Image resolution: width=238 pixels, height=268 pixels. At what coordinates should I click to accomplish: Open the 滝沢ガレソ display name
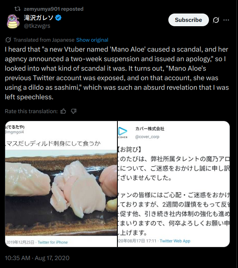[x=39, y=17]
